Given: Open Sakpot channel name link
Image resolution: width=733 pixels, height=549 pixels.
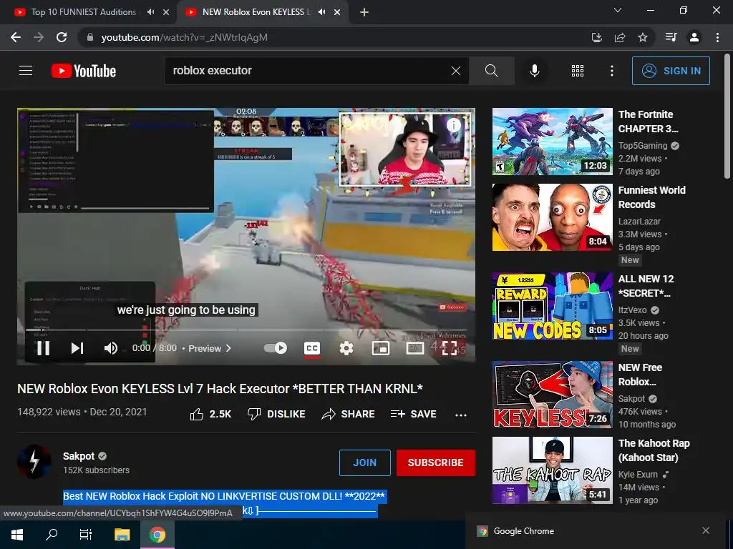Looking at the screenshot, I should [x=79, y=456].
